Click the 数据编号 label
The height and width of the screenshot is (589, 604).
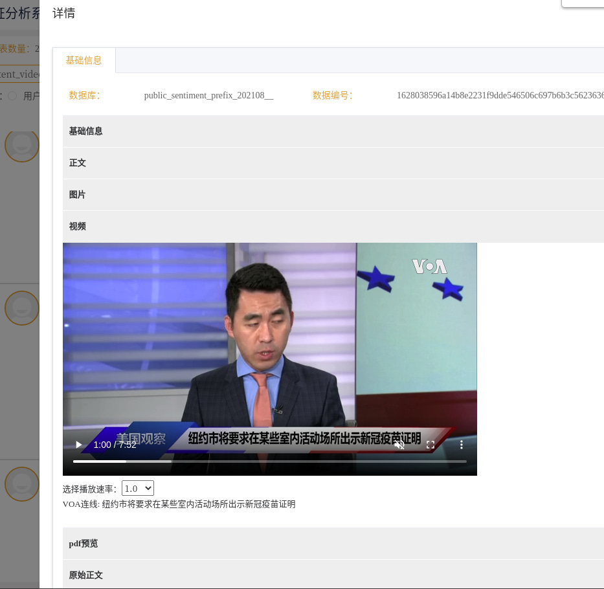[333, 96]
